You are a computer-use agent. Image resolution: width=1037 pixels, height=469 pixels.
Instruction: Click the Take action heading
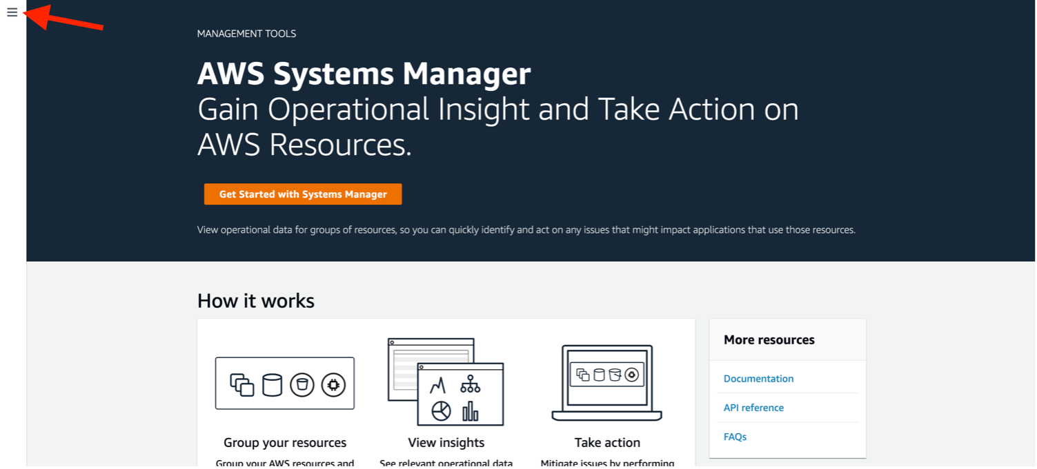pos(607,443)
